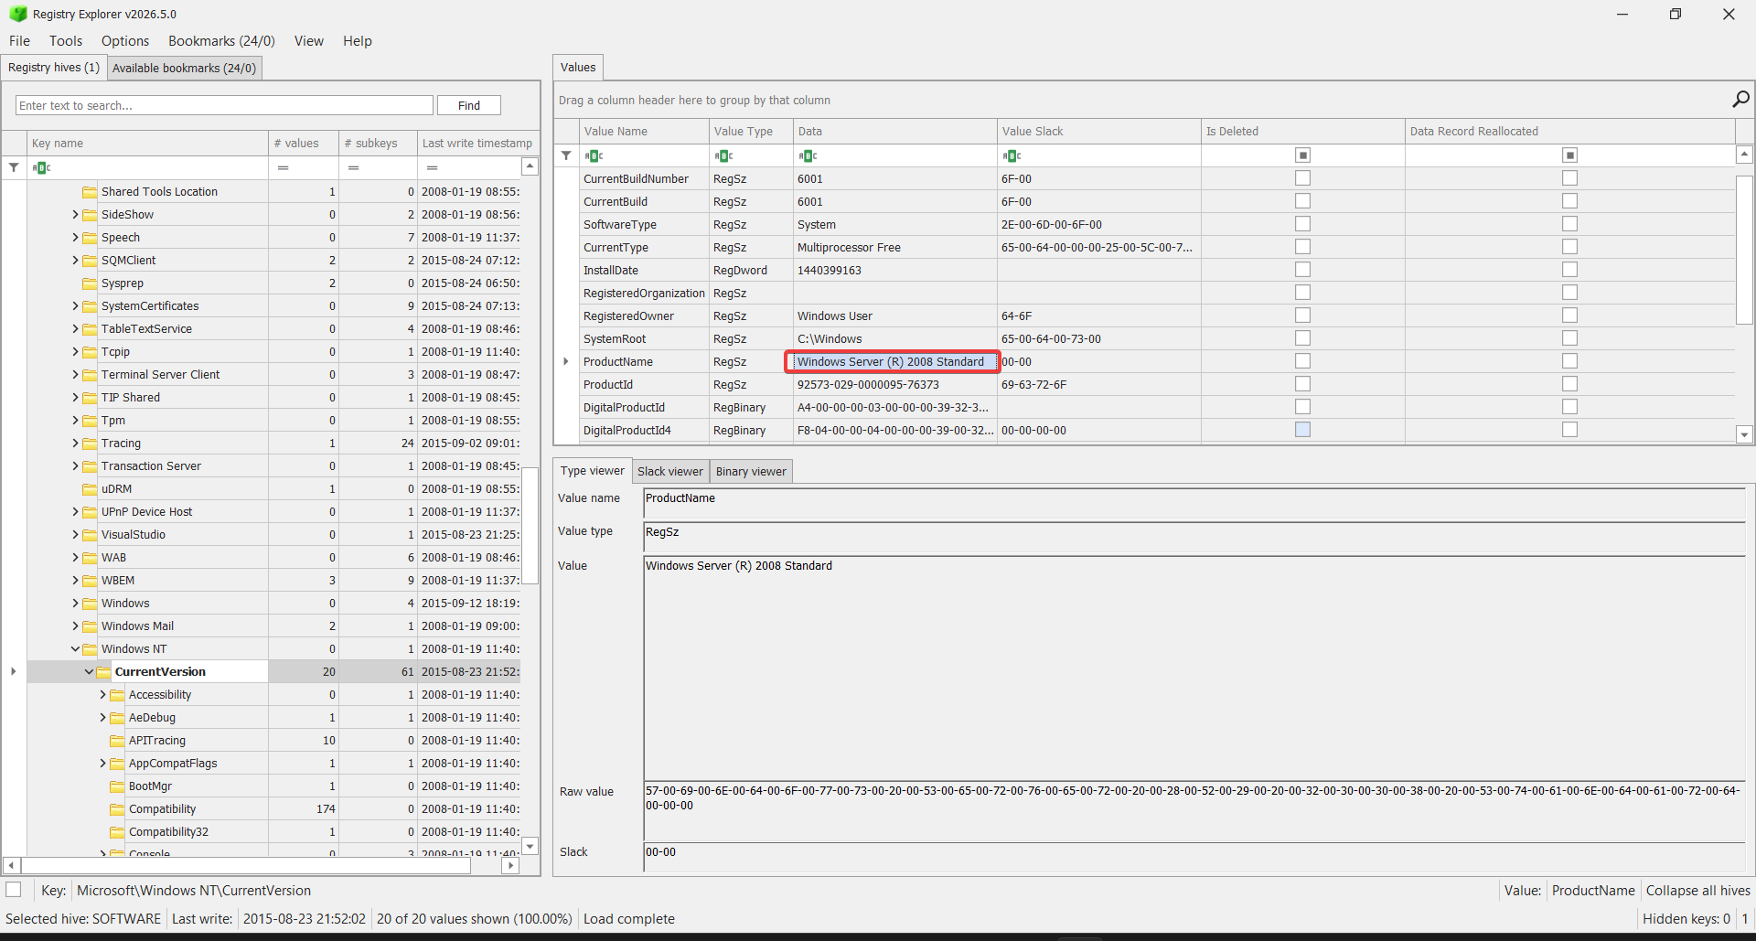Toggle the status bar checkbox beside Key
This screenshot has height=941, width=1756.
pos(14,890)
